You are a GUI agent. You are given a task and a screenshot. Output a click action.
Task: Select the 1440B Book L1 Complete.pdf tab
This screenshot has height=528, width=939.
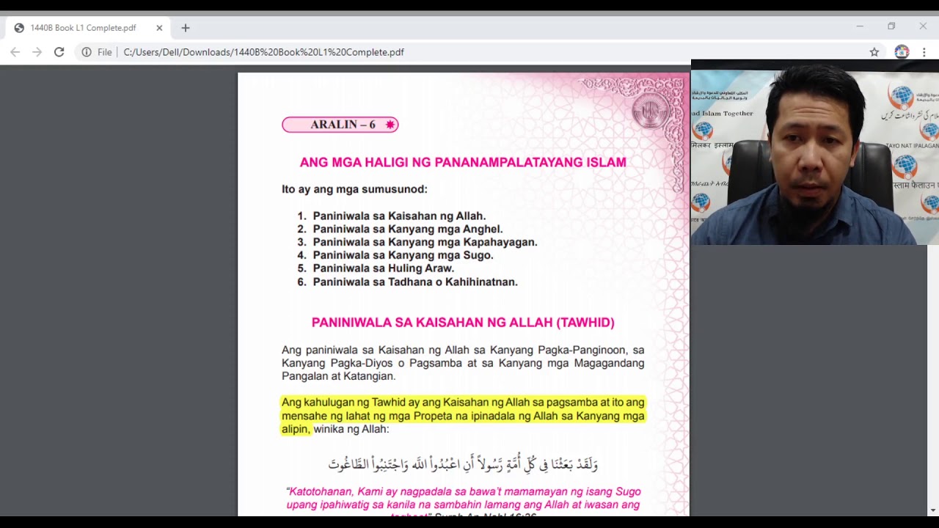point(88,28)
